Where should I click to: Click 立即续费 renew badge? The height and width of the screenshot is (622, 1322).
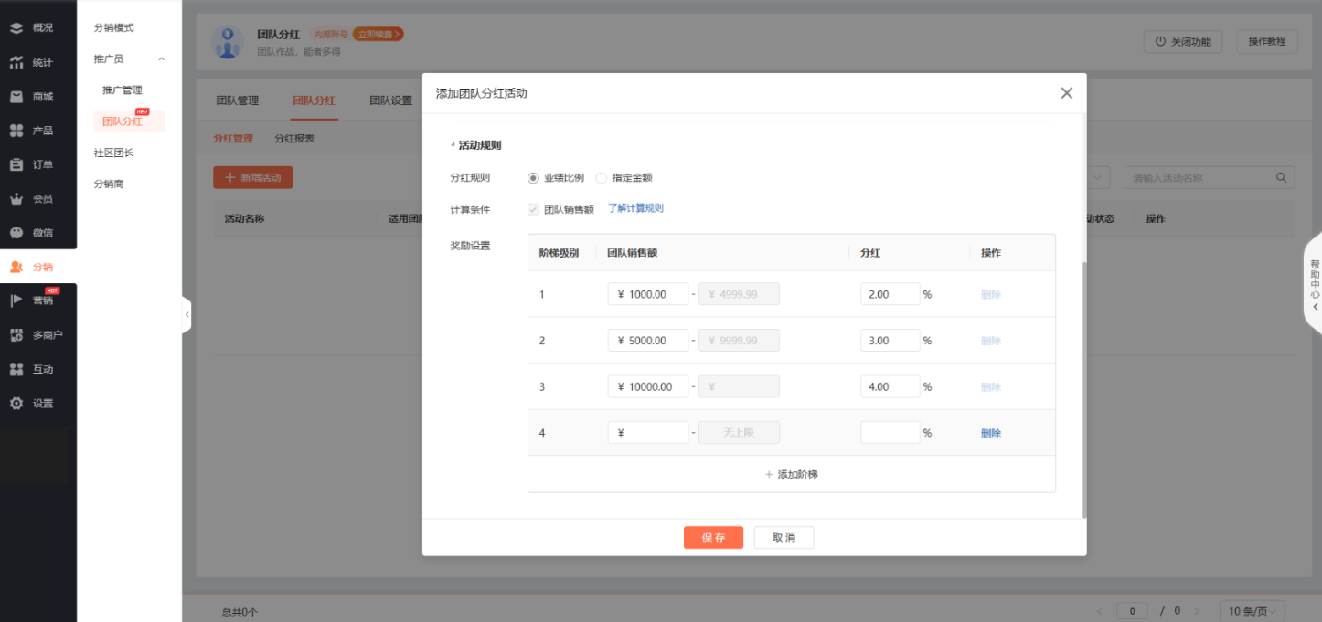378,34
